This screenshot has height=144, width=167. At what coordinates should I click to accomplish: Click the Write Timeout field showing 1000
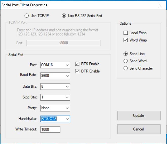(50, 130)
